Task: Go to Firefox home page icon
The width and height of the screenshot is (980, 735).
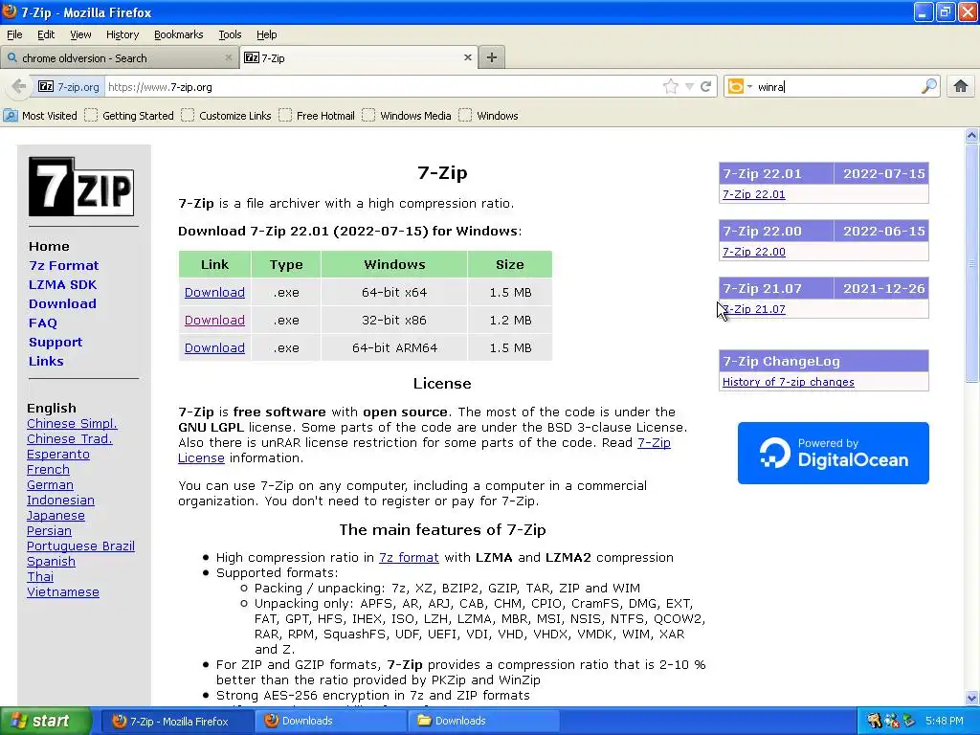Action: coord(961,86)
